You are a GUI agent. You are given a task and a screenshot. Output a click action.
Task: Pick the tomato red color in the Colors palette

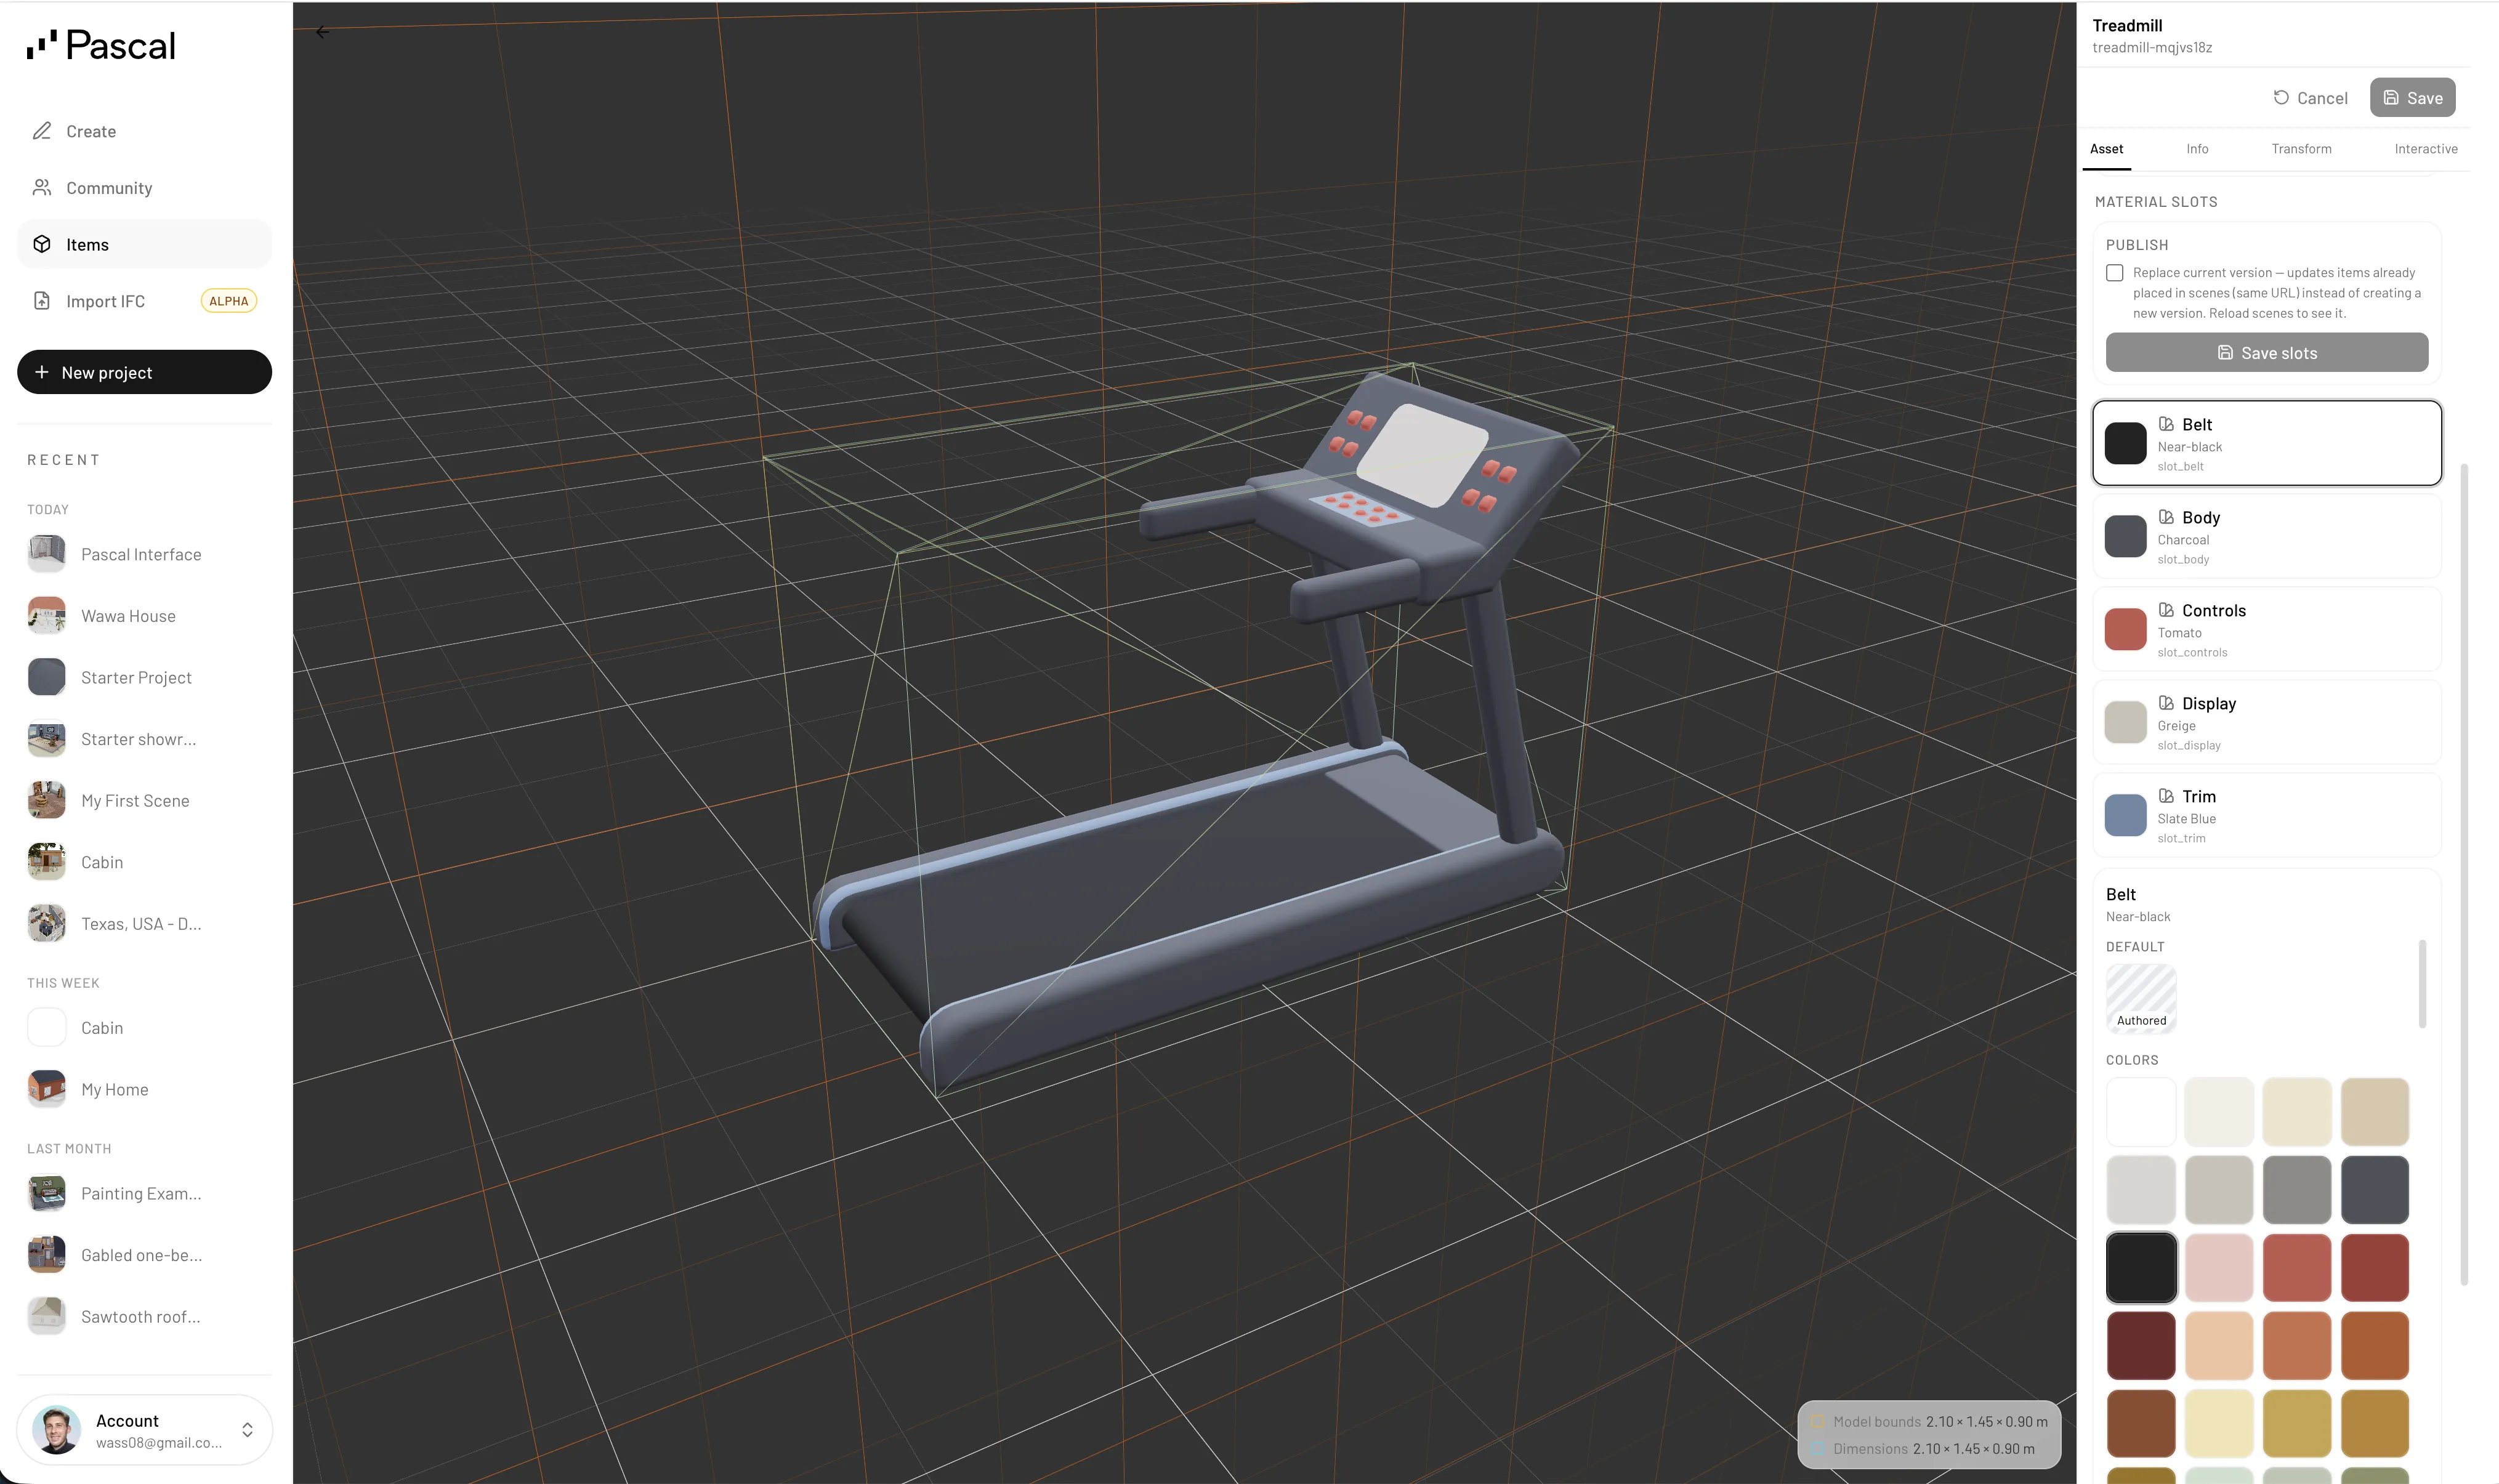point(2297,1267)
